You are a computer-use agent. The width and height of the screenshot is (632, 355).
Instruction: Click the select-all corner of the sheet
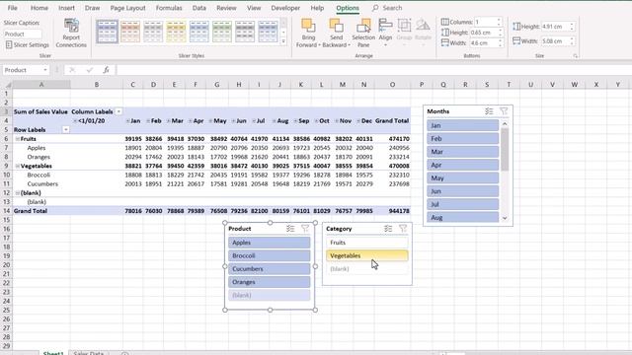(x=7, y=85)
